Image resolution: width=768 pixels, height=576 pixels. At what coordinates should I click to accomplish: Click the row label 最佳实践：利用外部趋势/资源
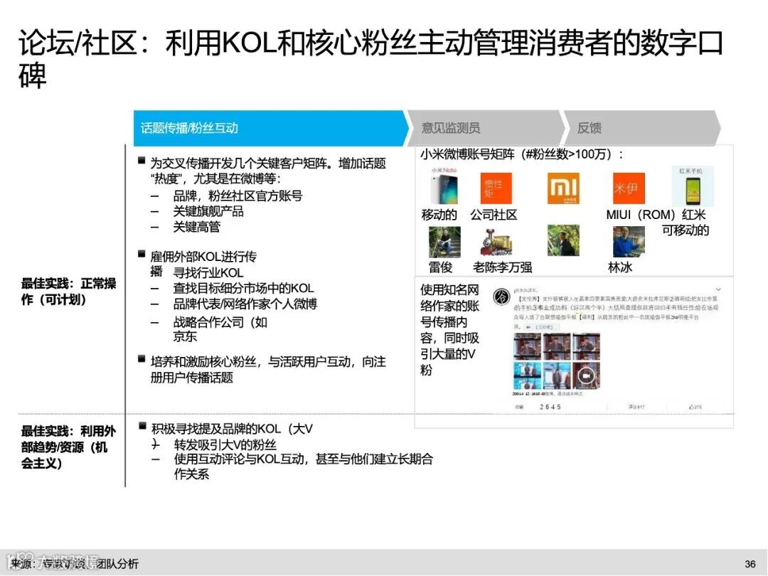click(68, 447)
